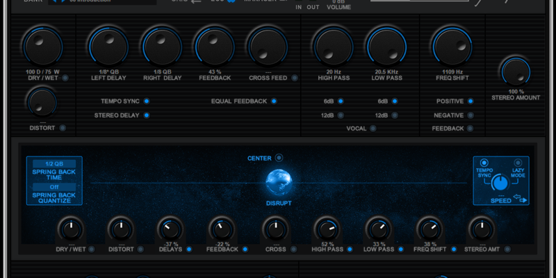Select the 6dB slope under Low Pass

[x=395, y=101]
